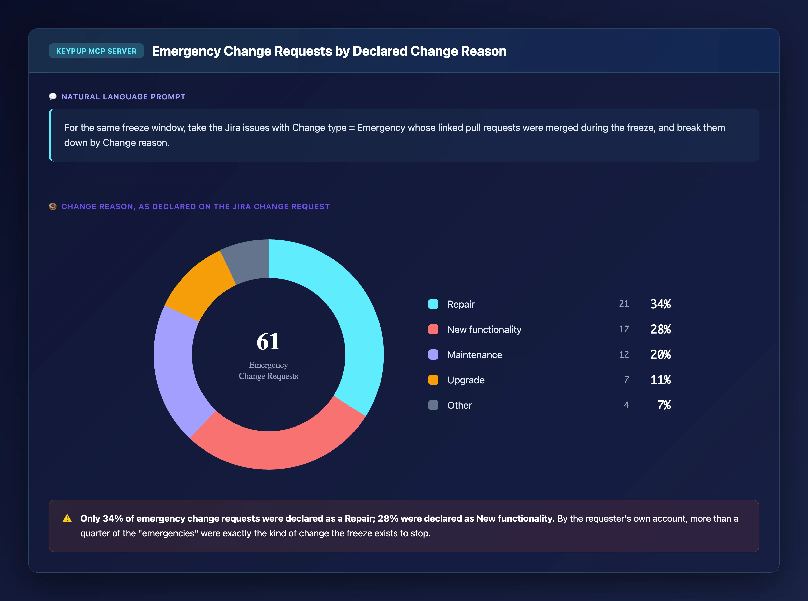
Task: Click the KEYPUP MCP SERVER badge
Action: coord(96,51)
